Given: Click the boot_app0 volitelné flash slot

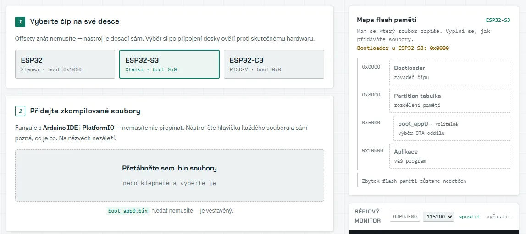Looking at the screenshot, I should tap(452, 128).
